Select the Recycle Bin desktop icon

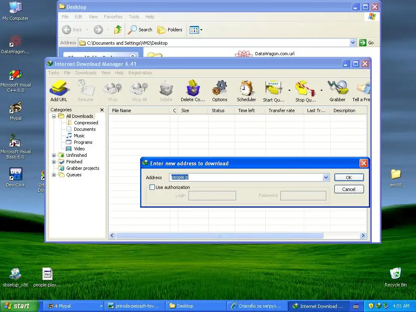tap(396, 277)
